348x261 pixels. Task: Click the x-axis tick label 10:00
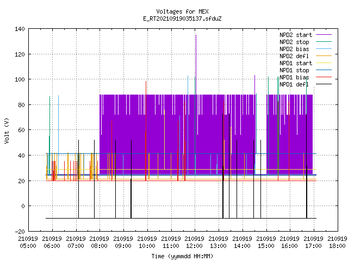(x=147, y=246)
